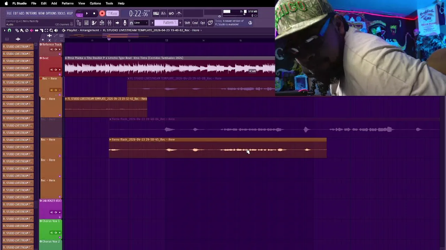The image size is (446, 250).
Task: Open the TOOLS menu in FL toolbar
Action: click(x=61, y=13)
